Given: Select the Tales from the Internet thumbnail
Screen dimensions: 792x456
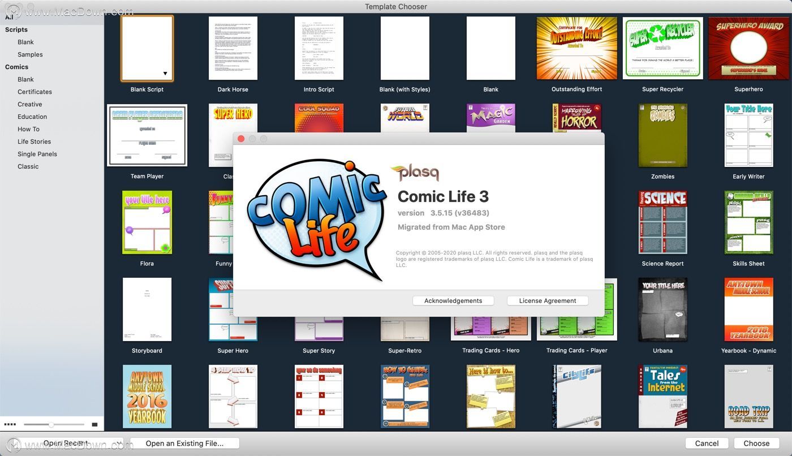Looking at the screenshot, I should [662, 397].
